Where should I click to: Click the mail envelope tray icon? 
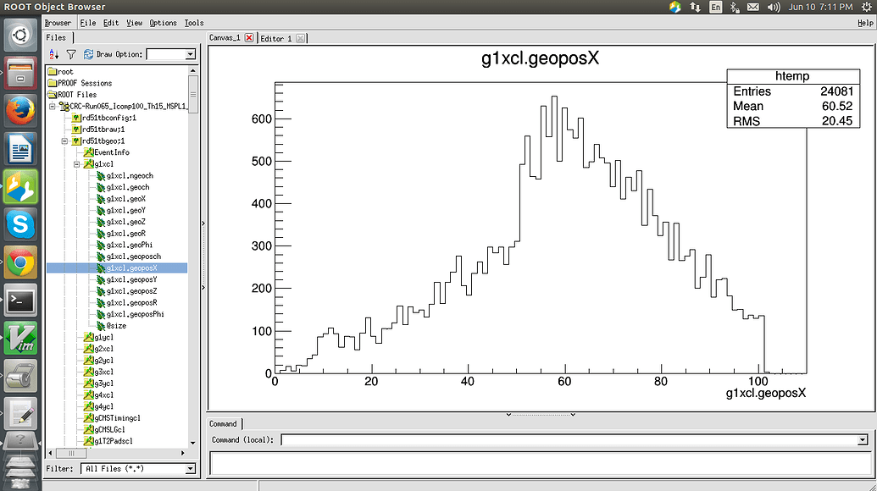pos(753,7)
